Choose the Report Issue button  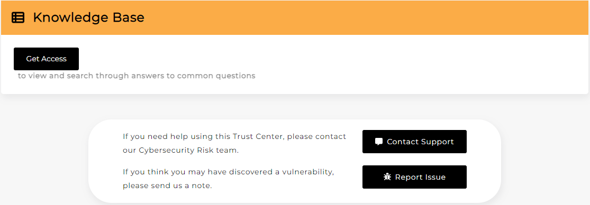pyautogui.click(x=414, y=177)
